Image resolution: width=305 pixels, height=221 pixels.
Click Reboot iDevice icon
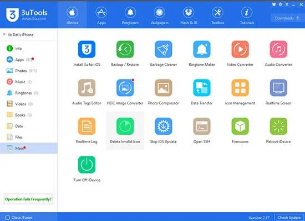coord(278,126)
